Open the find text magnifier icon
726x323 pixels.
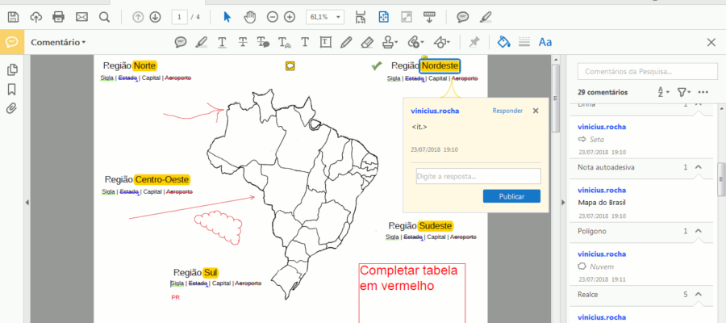coord(105,17)
